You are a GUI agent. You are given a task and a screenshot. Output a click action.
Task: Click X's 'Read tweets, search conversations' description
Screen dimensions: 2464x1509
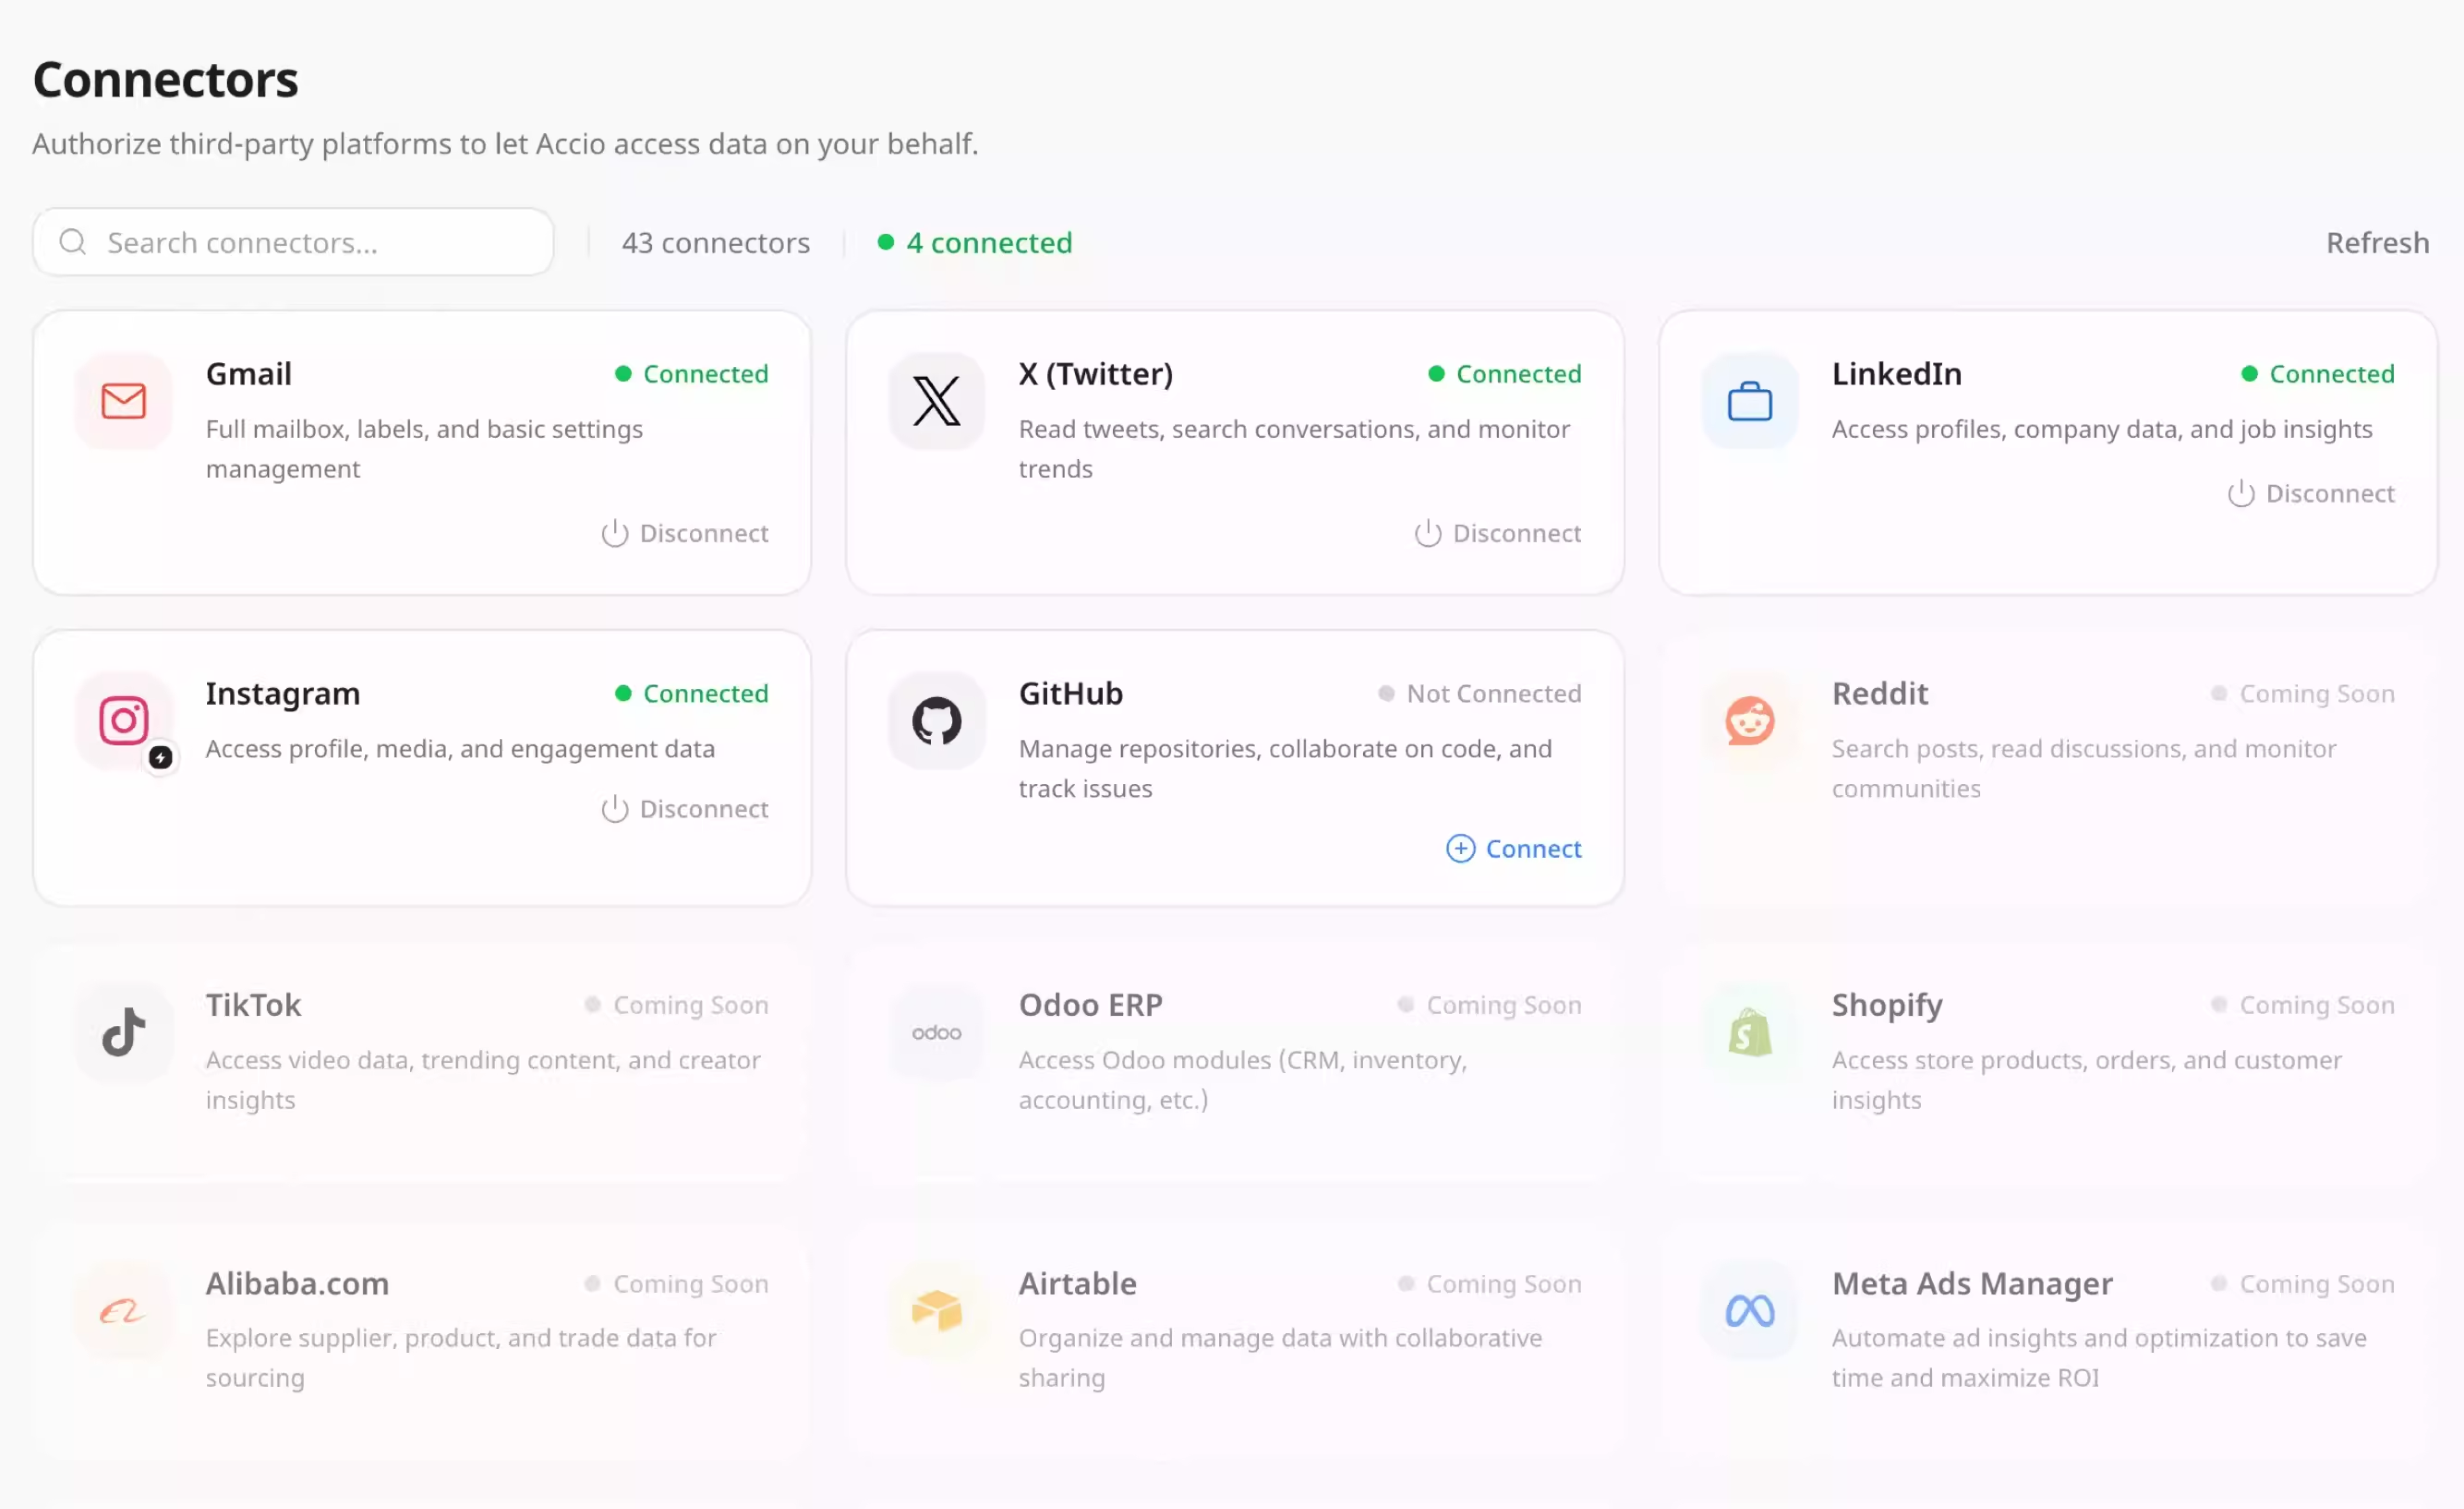1294,449
